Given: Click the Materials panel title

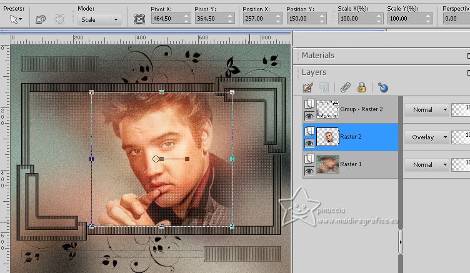Looking at the screenshot, I should click(x=317, y=56).
